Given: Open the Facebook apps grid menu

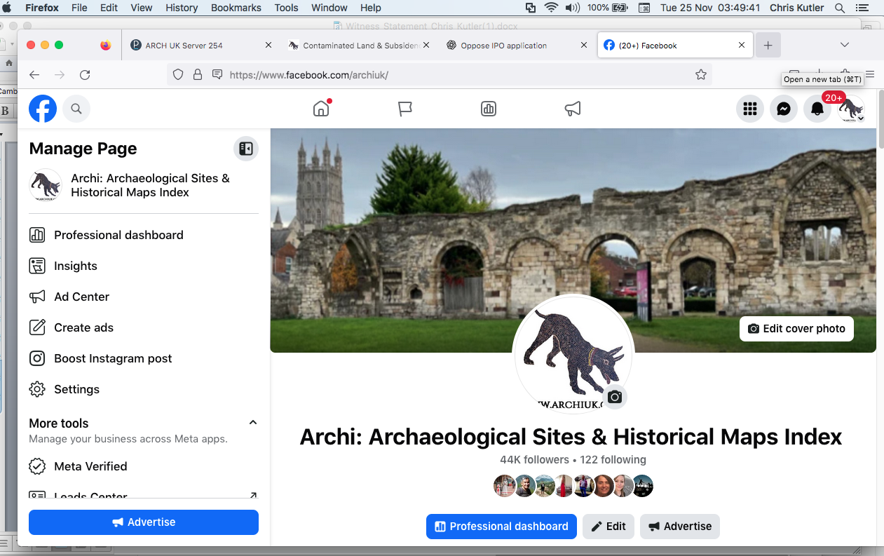Looking at the screenshot, I should 750,109.
